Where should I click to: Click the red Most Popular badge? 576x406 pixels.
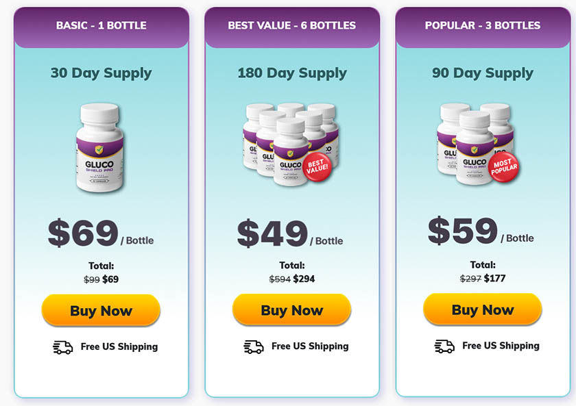[504, 167]
